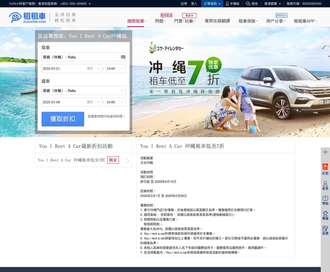Open the 用户分享 menu

(x=276, y=21)
